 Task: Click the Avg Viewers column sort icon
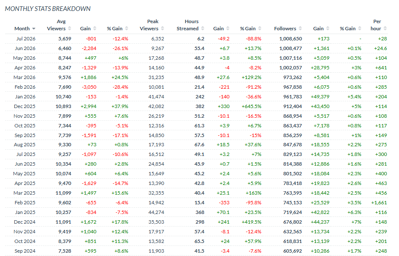click(69, 29)
